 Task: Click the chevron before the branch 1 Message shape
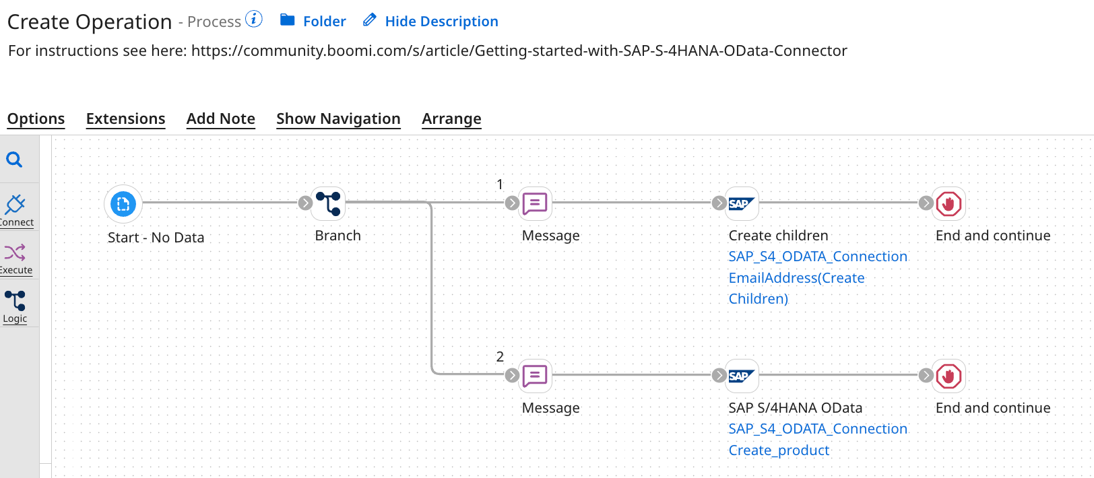(512, 203)
